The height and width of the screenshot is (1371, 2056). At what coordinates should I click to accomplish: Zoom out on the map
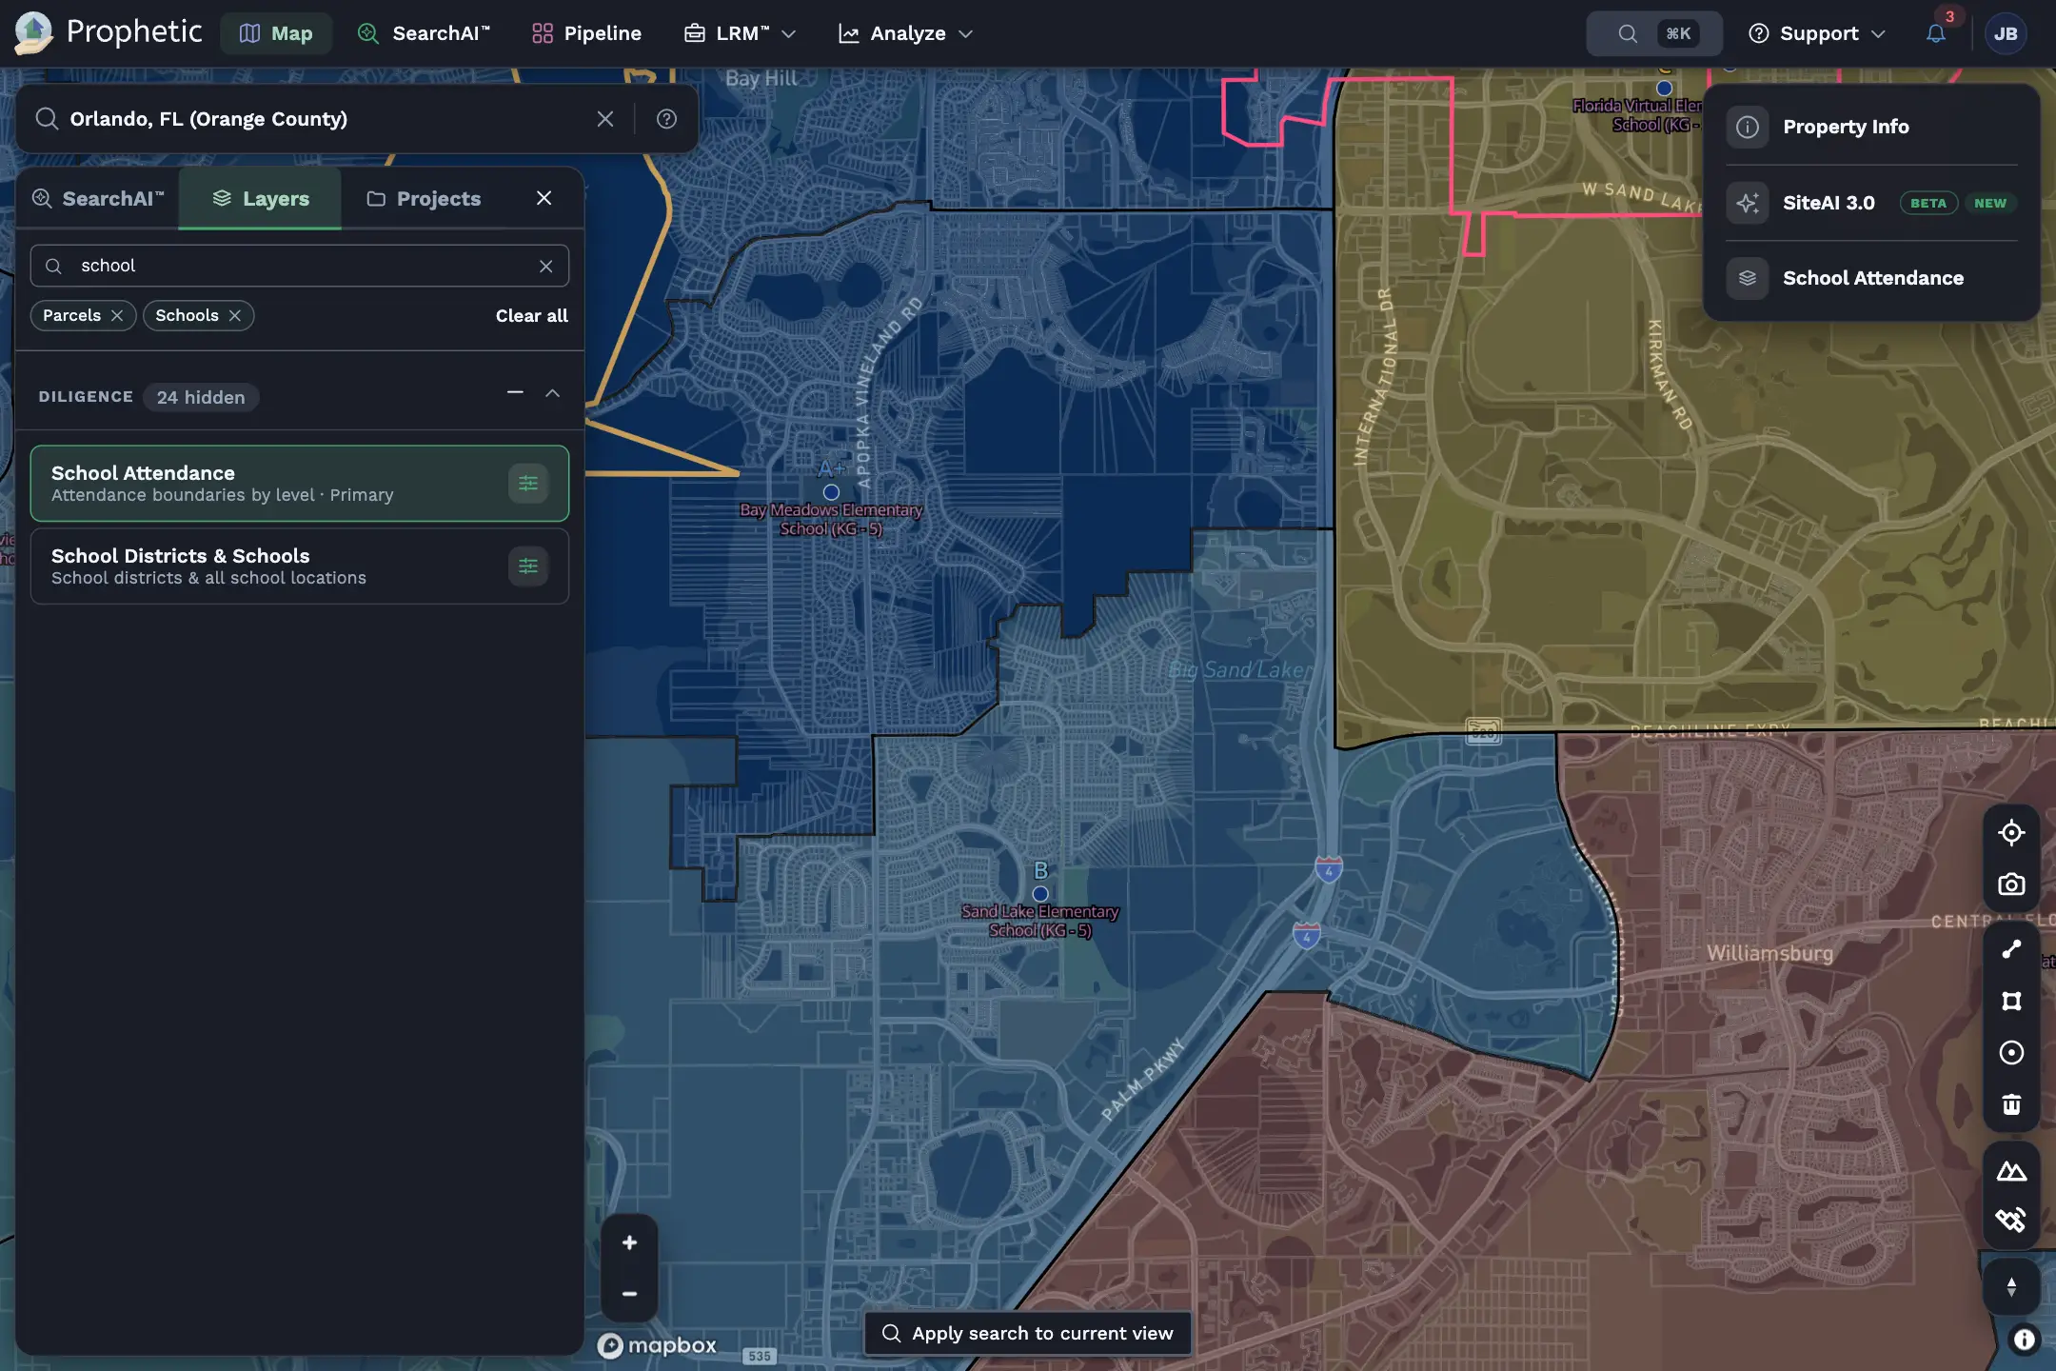click(x=629, y=1294)
